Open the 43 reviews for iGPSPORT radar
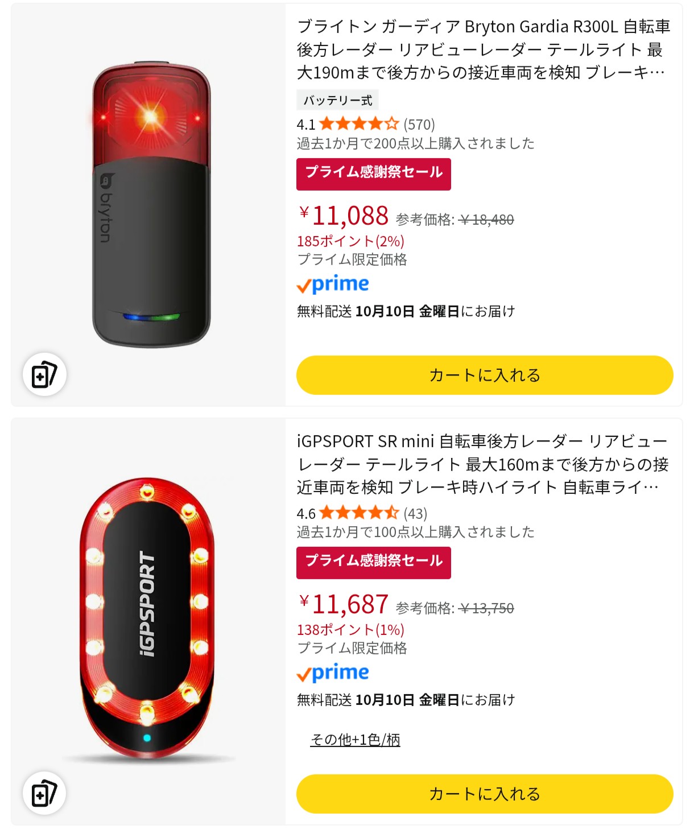The height and width of the screenshot is (829, 694). pos(415,514)
